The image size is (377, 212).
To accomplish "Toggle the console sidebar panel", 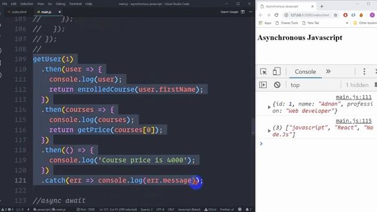I will [263, 85].
